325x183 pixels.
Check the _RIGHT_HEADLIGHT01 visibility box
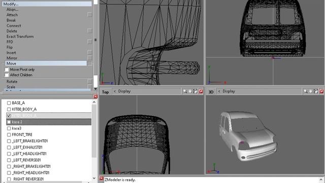9,173
